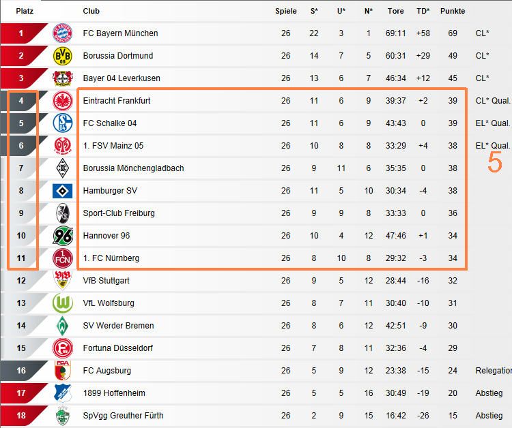Click the Bayer 04 Leverkusen crest
Viewport: 512px width, 428px height.
pyautogui.click(x=62, y=78)
